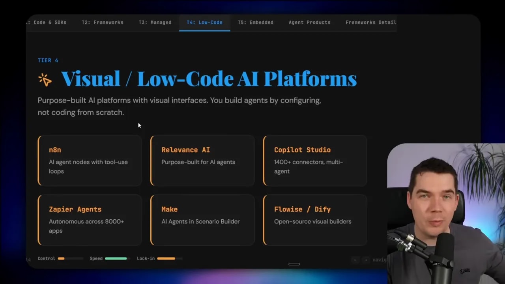Click "Purpose-built for AI agents" text
The height and width of the screenshot is (284, 505).
pos(198,162)
